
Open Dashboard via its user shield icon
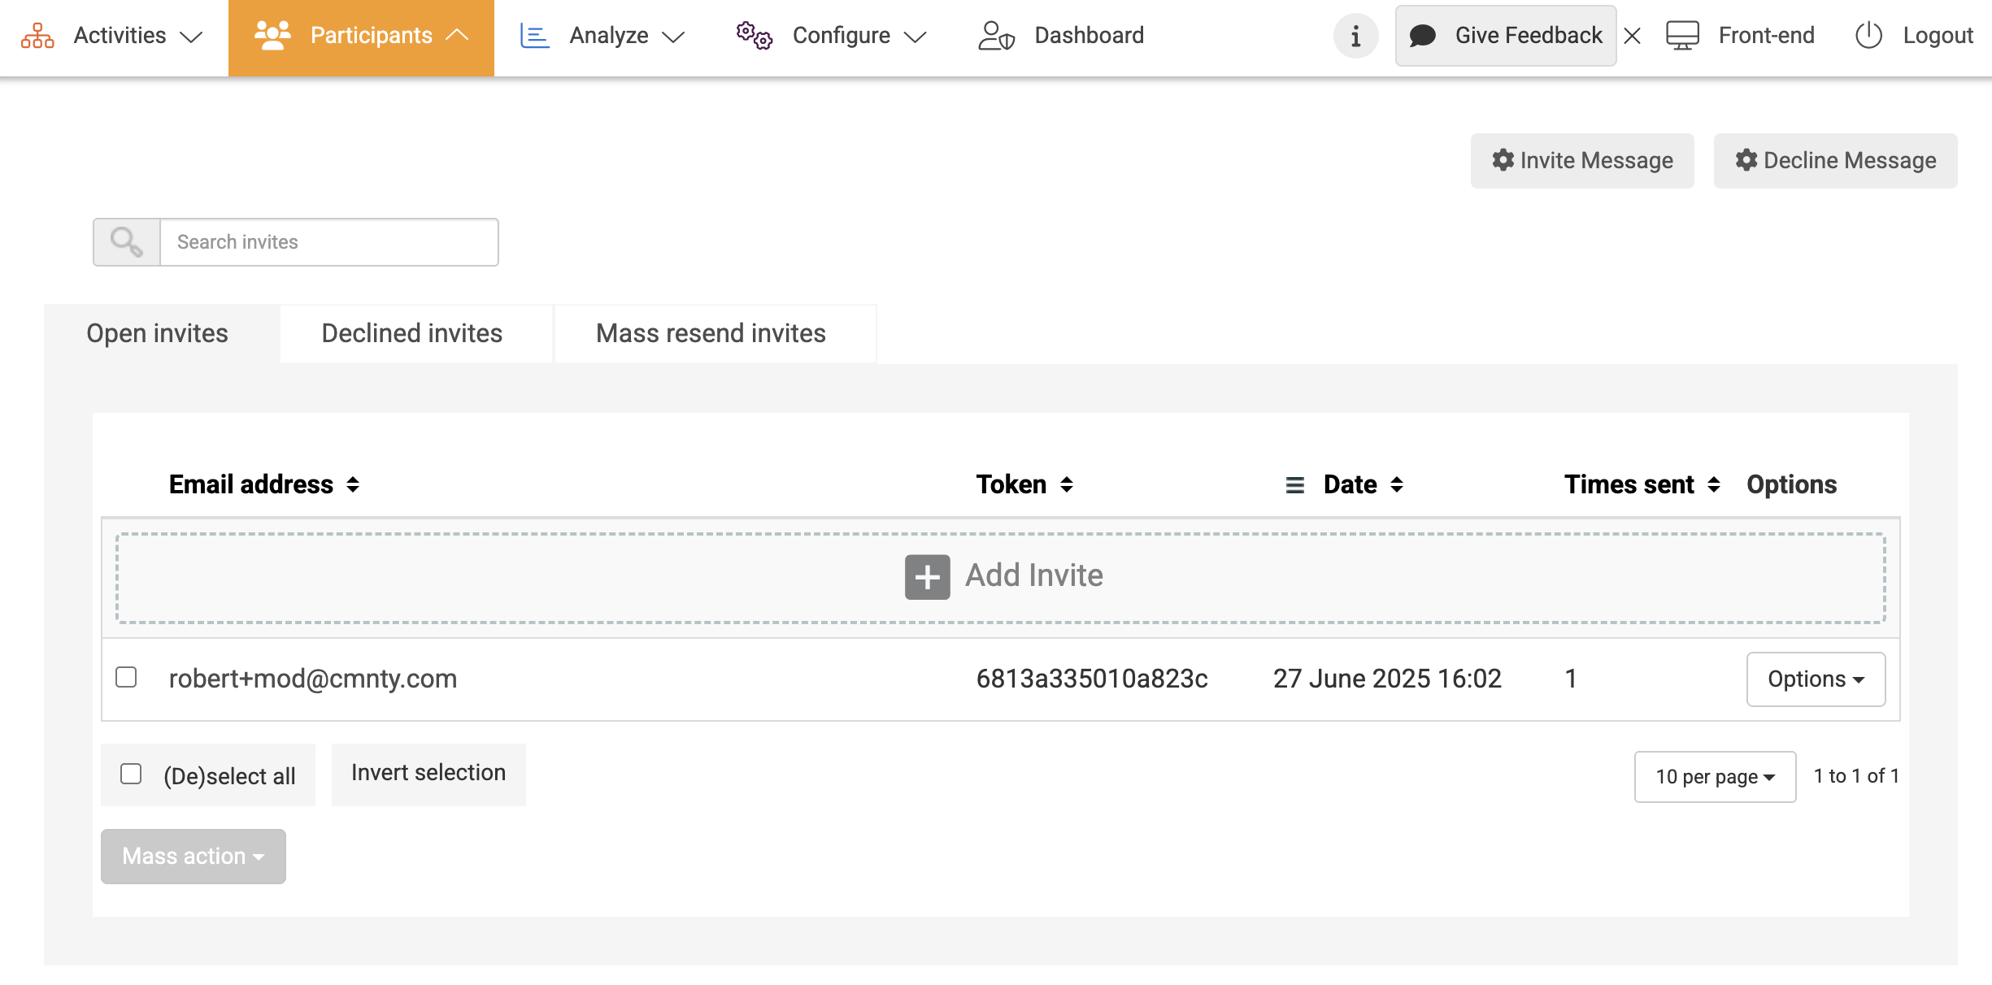tap(996, 36)
